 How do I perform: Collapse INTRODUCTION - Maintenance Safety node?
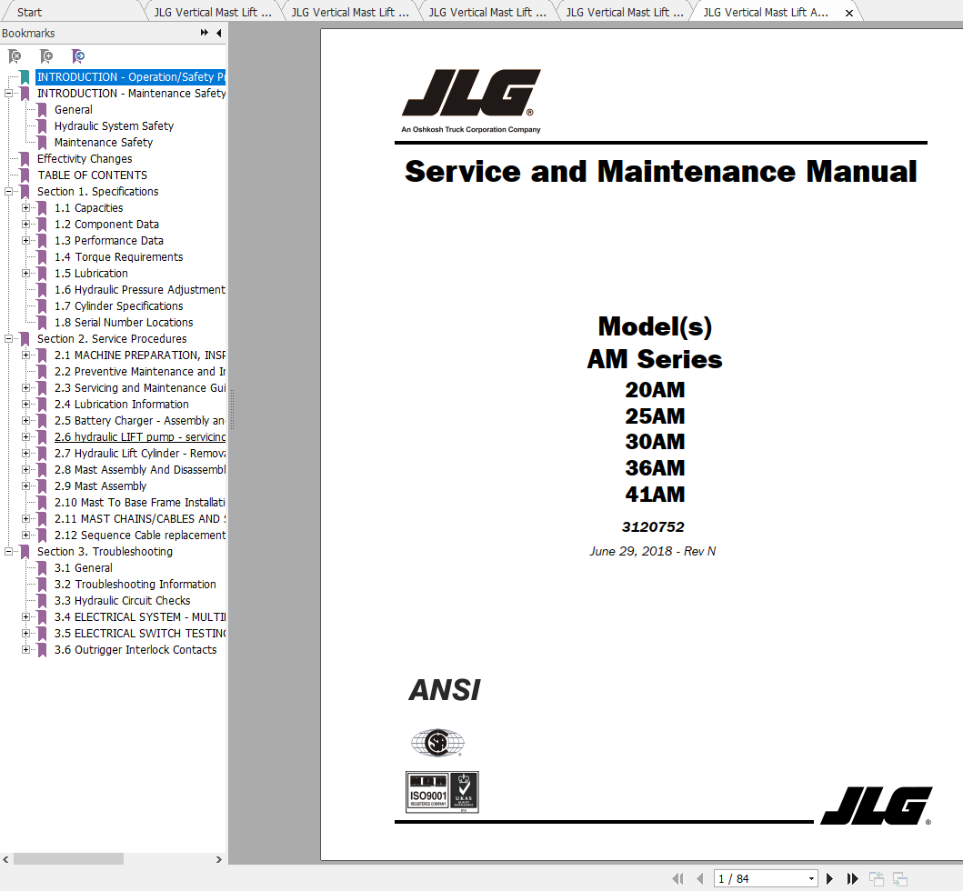8,94
